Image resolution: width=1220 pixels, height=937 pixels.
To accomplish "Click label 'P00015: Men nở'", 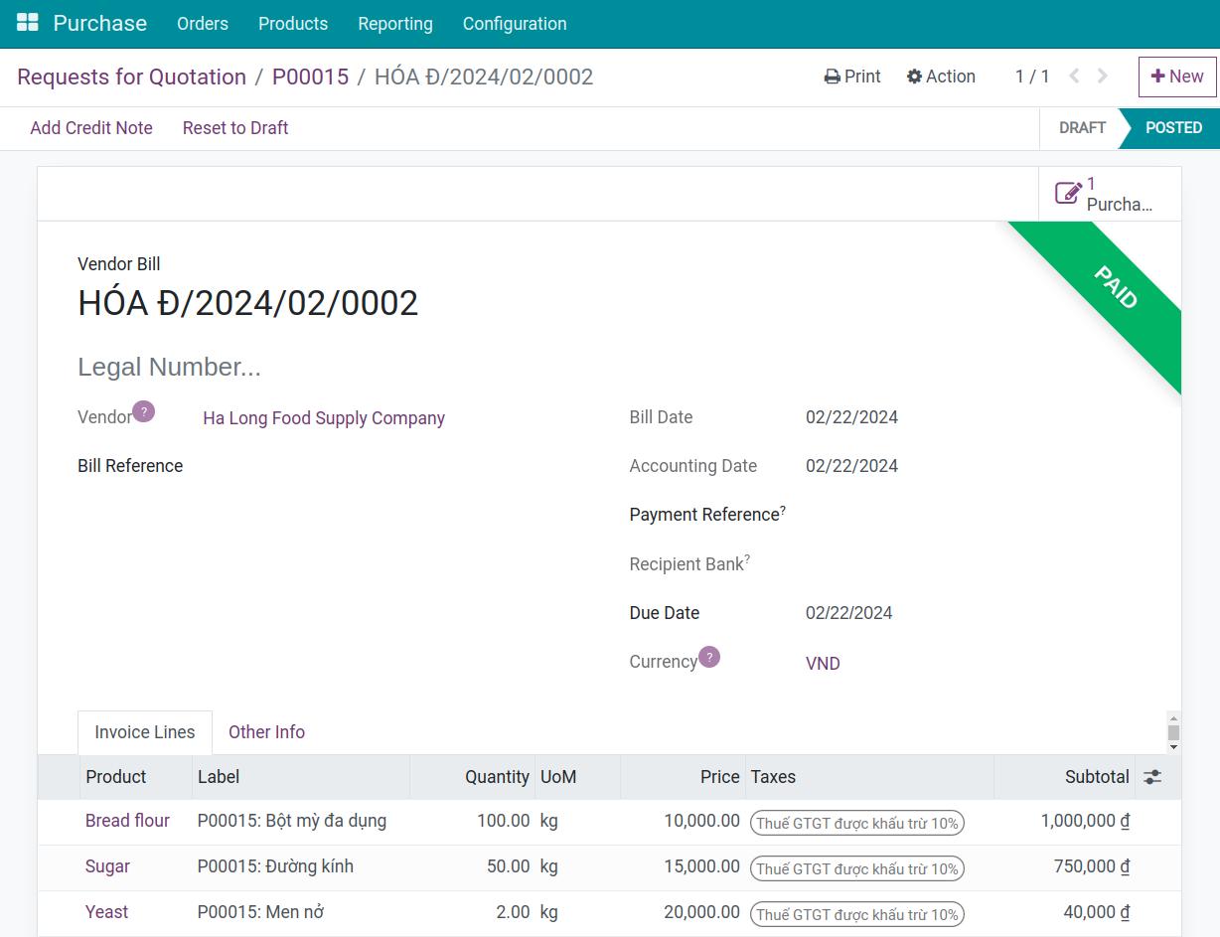I will (x=260, y=912).
